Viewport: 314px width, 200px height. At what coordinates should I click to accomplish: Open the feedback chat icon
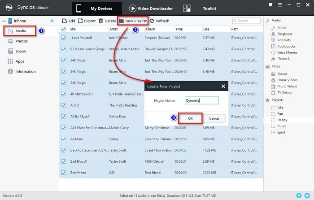pyautogui.click(x=270, y=5)
